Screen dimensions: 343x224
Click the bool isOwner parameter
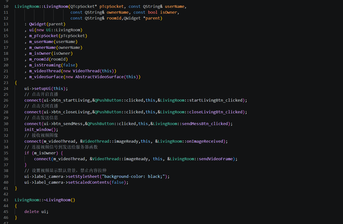[162, 12]
